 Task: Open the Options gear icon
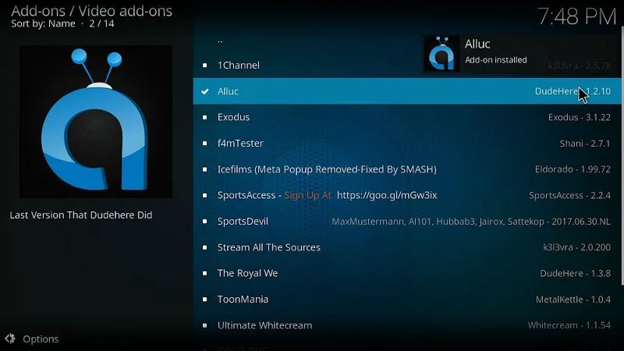pos(10,339)
